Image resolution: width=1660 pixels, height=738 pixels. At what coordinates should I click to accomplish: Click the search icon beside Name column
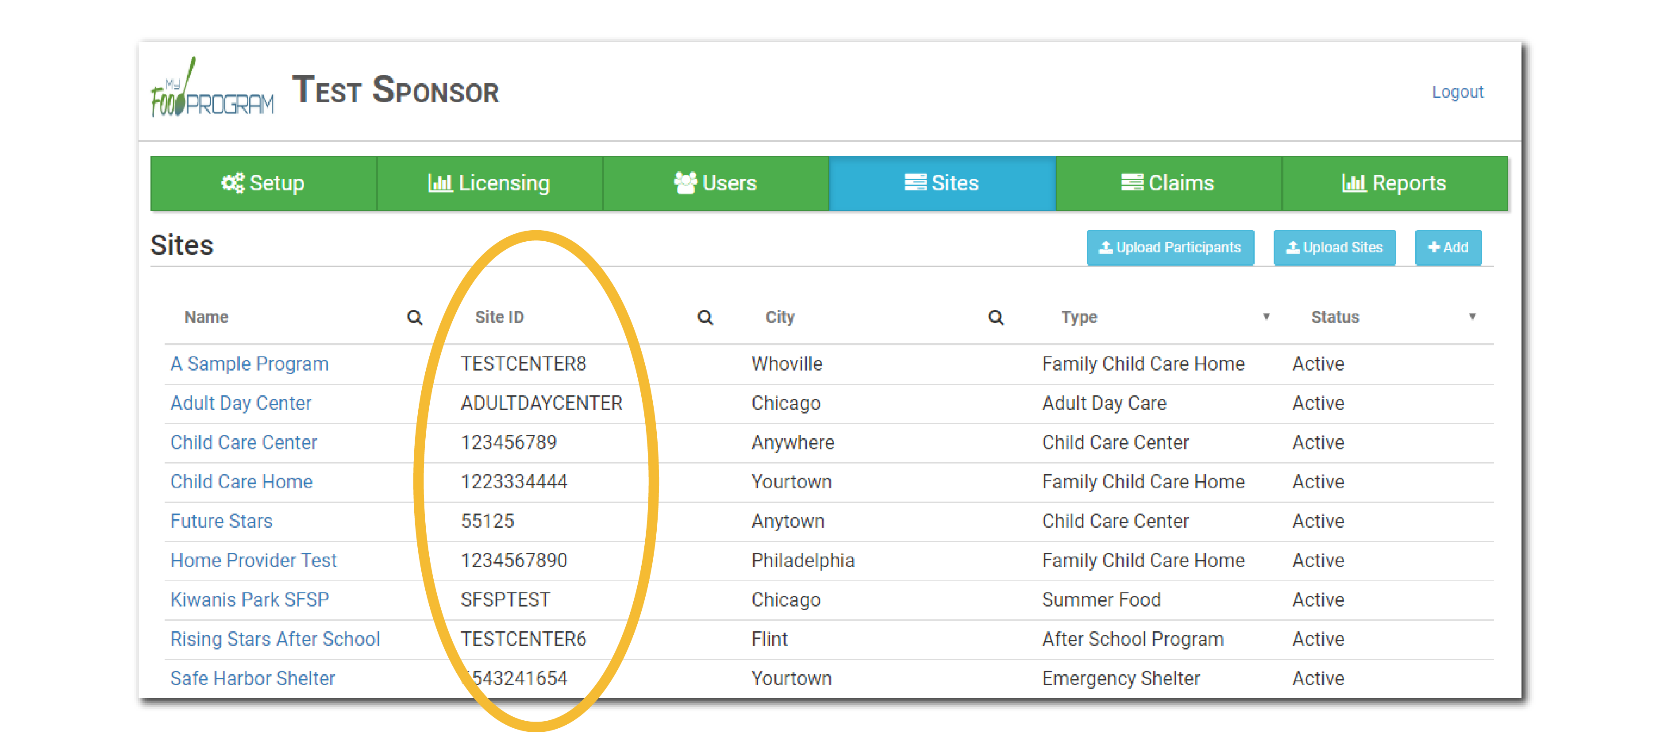coord(414,317)
